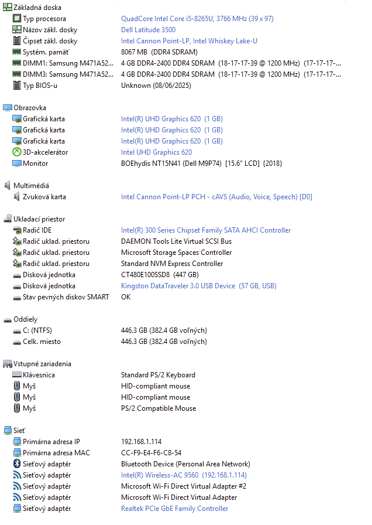
Task: Follow the Intel Cannon Point-LP, Intel Whiskey Lake-U link
Action: coord(189,41)
